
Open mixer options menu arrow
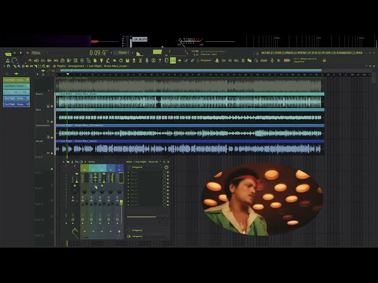click(64, 162)
